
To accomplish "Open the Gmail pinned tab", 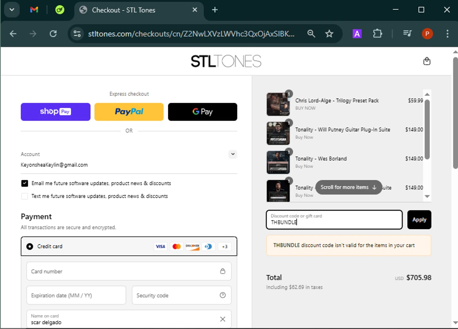I will click(x=34, y=10).
